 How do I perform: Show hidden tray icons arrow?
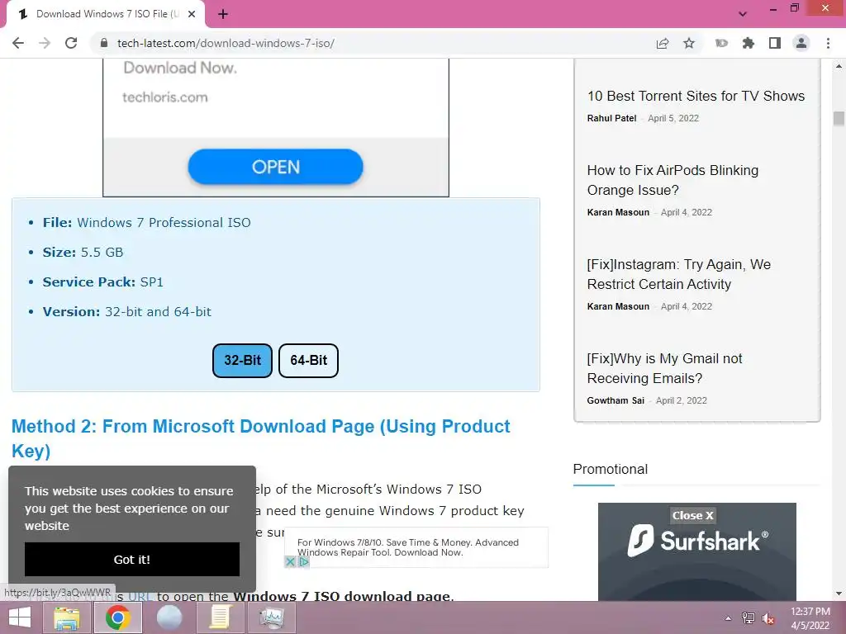[728, 618]
